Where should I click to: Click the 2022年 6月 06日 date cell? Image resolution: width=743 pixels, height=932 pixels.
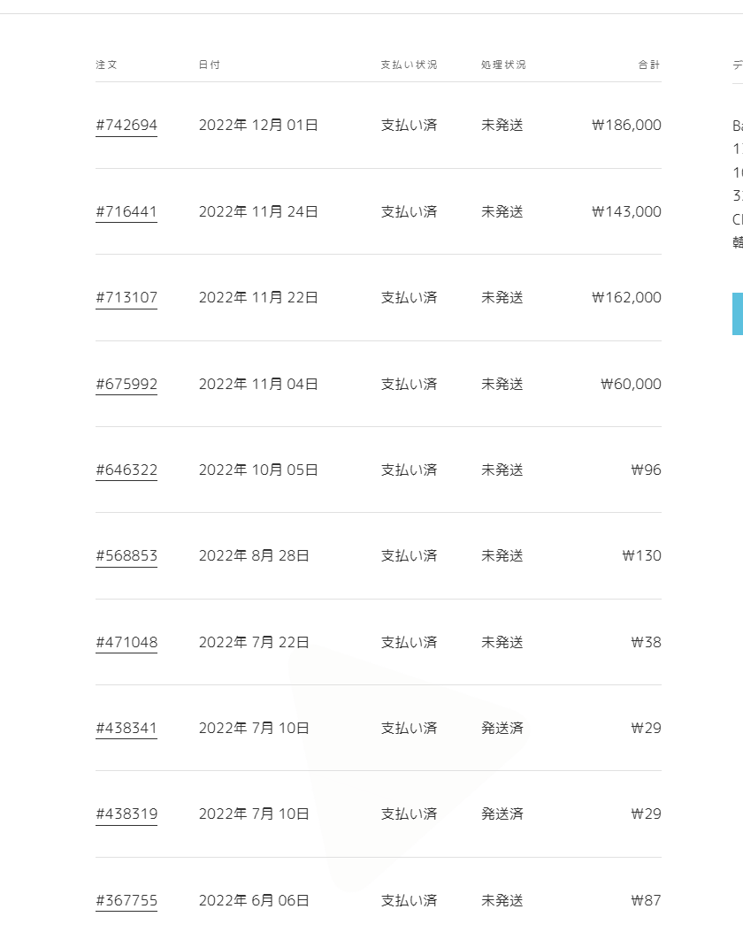click(254, 901)
